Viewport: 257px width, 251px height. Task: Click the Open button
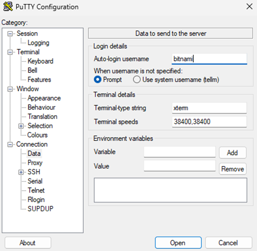click(178, 243)
